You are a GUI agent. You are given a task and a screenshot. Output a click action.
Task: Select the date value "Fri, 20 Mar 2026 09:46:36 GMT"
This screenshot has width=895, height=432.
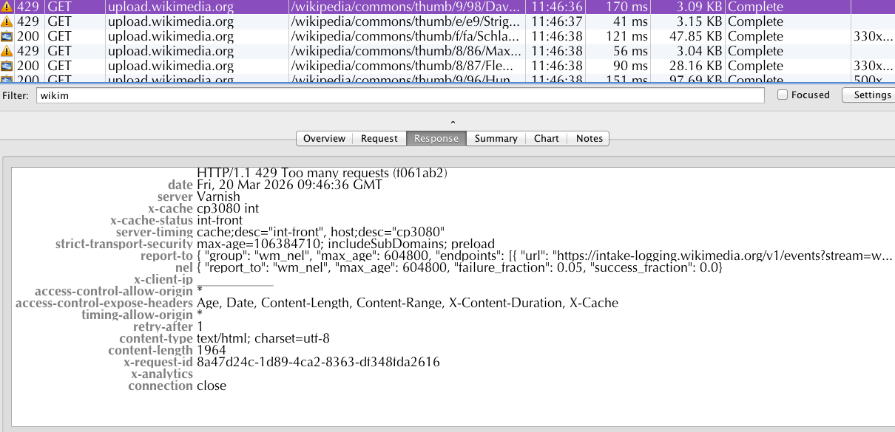(x=290, y=185)
